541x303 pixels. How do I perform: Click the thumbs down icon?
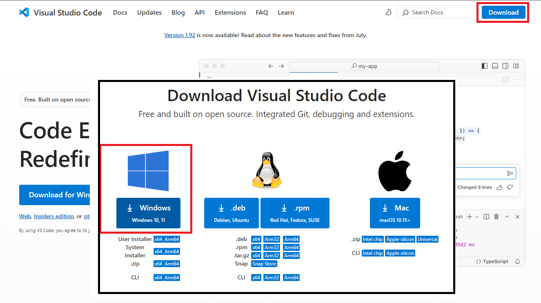510,187
